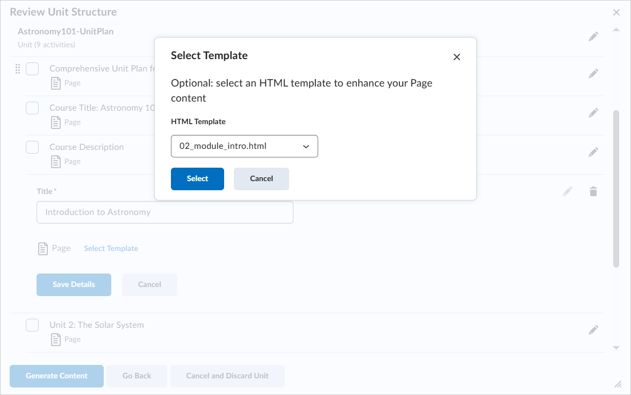Screen dimensions: 631x395
Task: Check the Comprehensive Unit Plan checkbox
Action: pyautogui.click(x=32, y=69)
